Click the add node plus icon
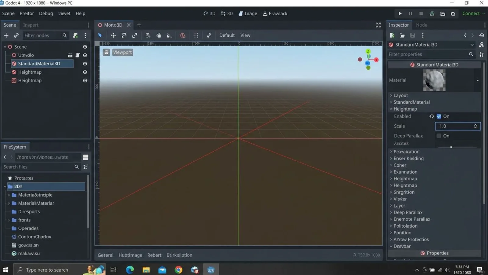The height and width of the screenshot is (275, 488). pos(6,35)
